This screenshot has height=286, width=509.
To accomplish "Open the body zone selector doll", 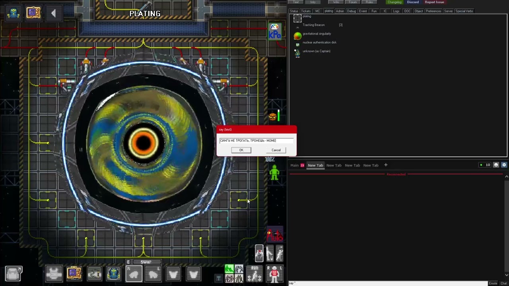I will tap(274, 274).
